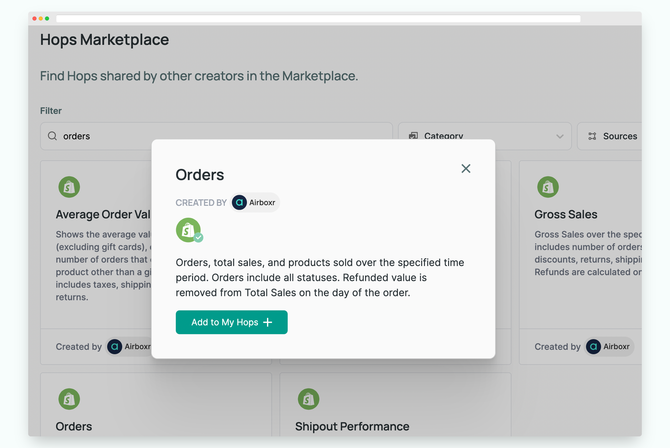Image resolution: width=670 pixels, height=448 pixels.
Task: Expand the Category chevron arrow
Action: point(560,136)
